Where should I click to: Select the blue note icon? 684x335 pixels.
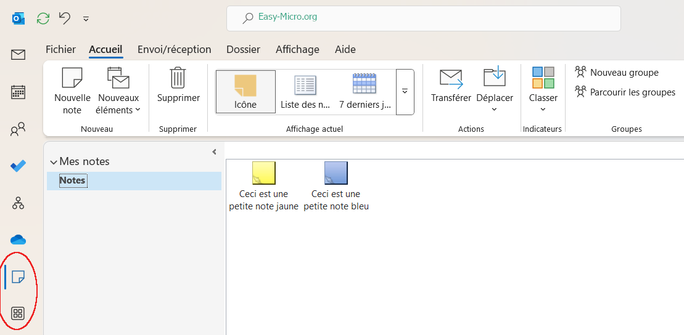pyautogui.click(x=336, y=173)
